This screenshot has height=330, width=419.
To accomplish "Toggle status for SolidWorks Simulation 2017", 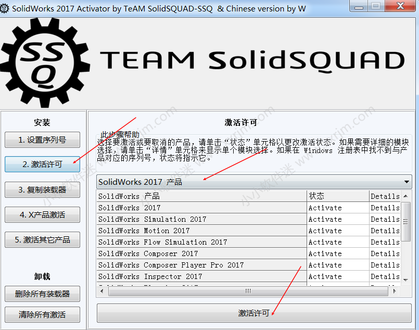I will point(337,219).
